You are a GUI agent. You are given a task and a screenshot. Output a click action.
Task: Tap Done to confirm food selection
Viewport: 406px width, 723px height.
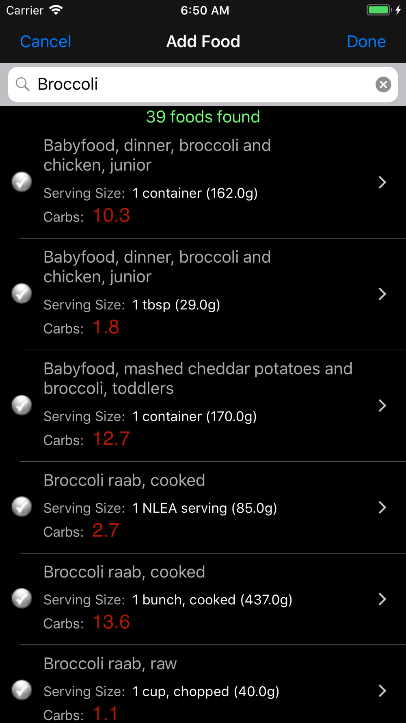pos(366,41)
